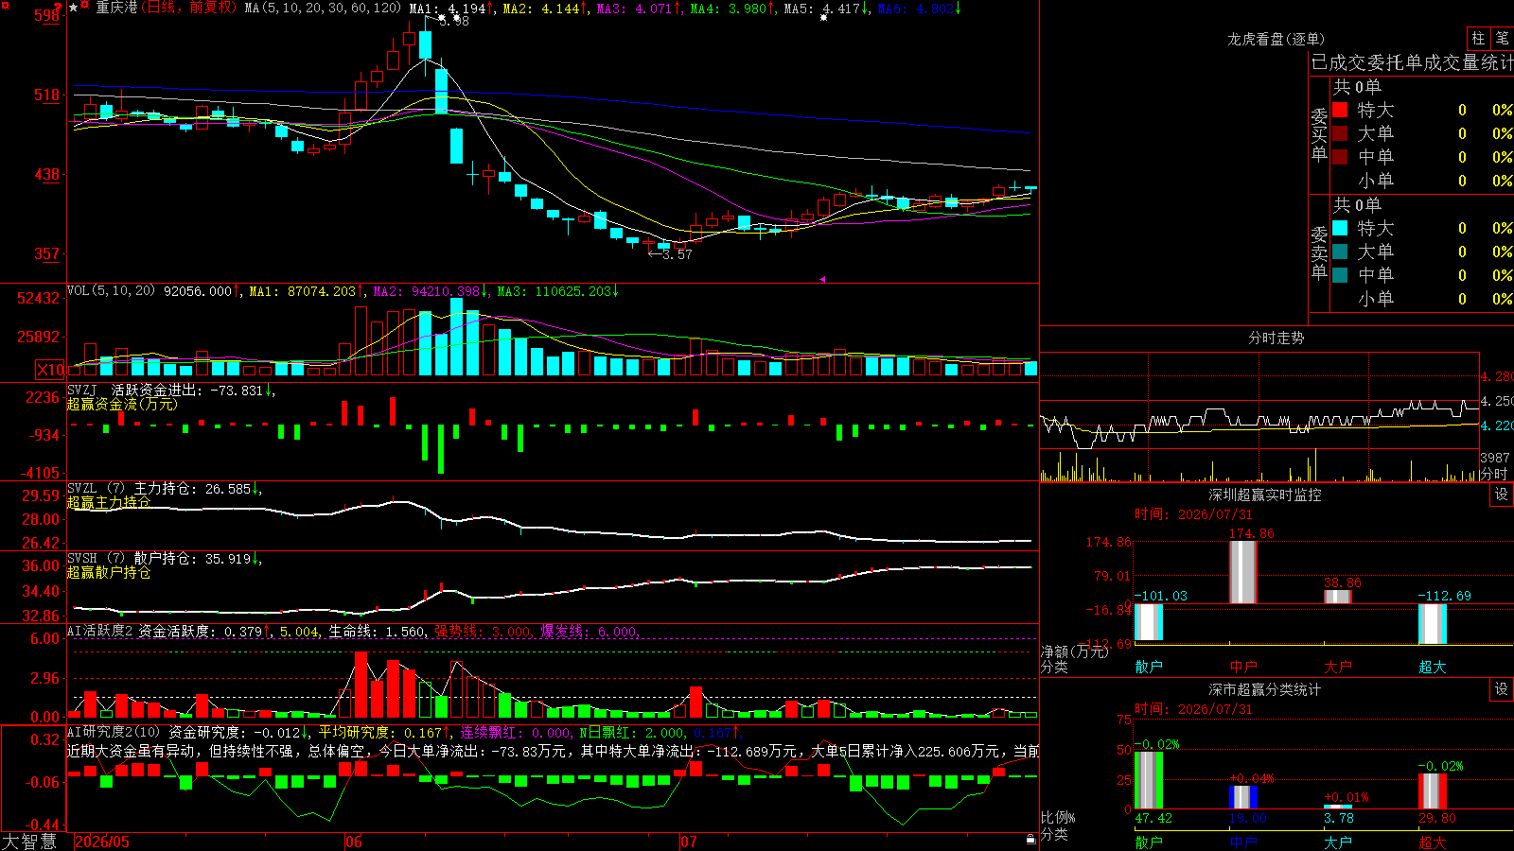Click the lock icon on the date axis
Image resolution: width=1514 pixels, height=851 pixels.
coord(1030,840)
